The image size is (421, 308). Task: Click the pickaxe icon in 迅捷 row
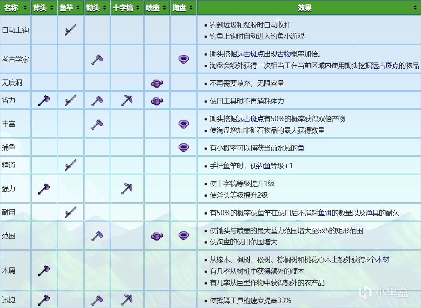click(x=127, y=300)
